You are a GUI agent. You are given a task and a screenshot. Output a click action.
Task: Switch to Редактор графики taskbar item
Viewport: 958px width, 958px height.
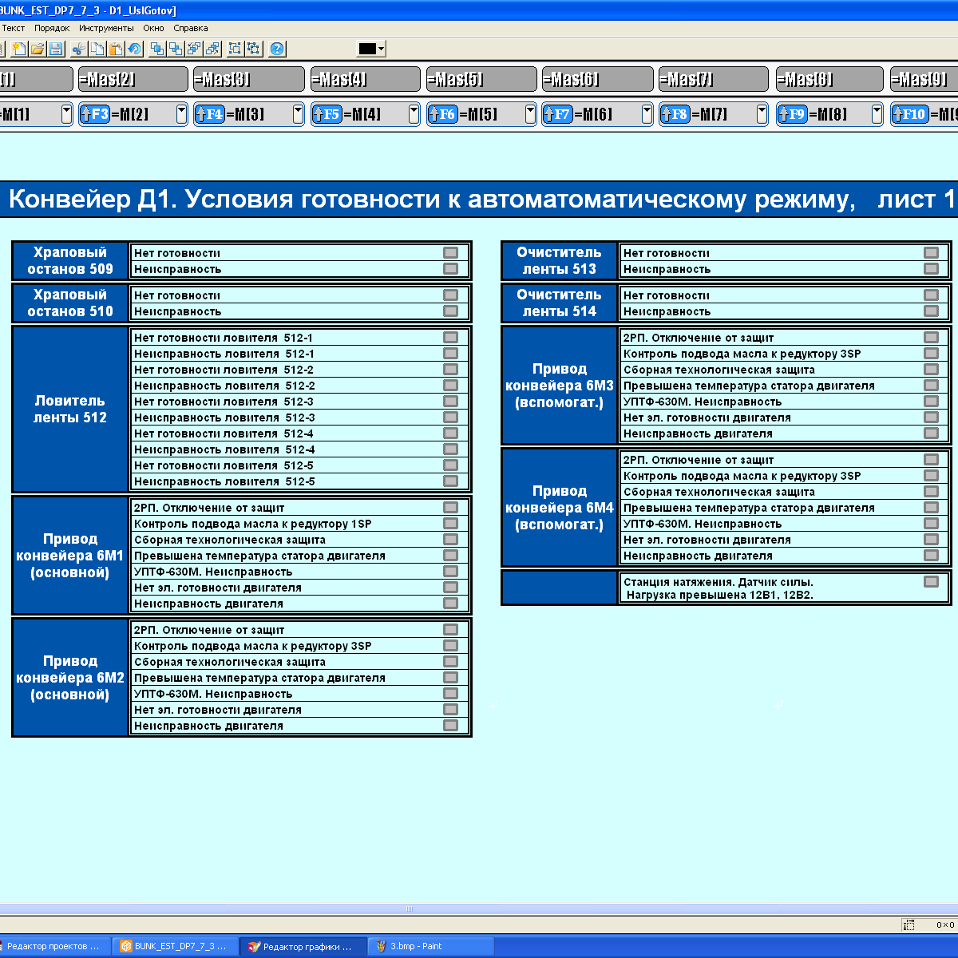[x=303, y=946]
